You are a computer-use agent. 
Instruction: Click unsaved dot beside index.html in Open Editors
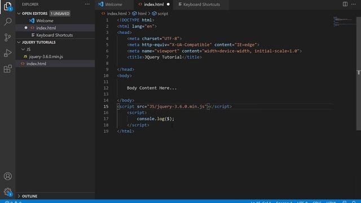pyautogui.click(x=26, y=28)
